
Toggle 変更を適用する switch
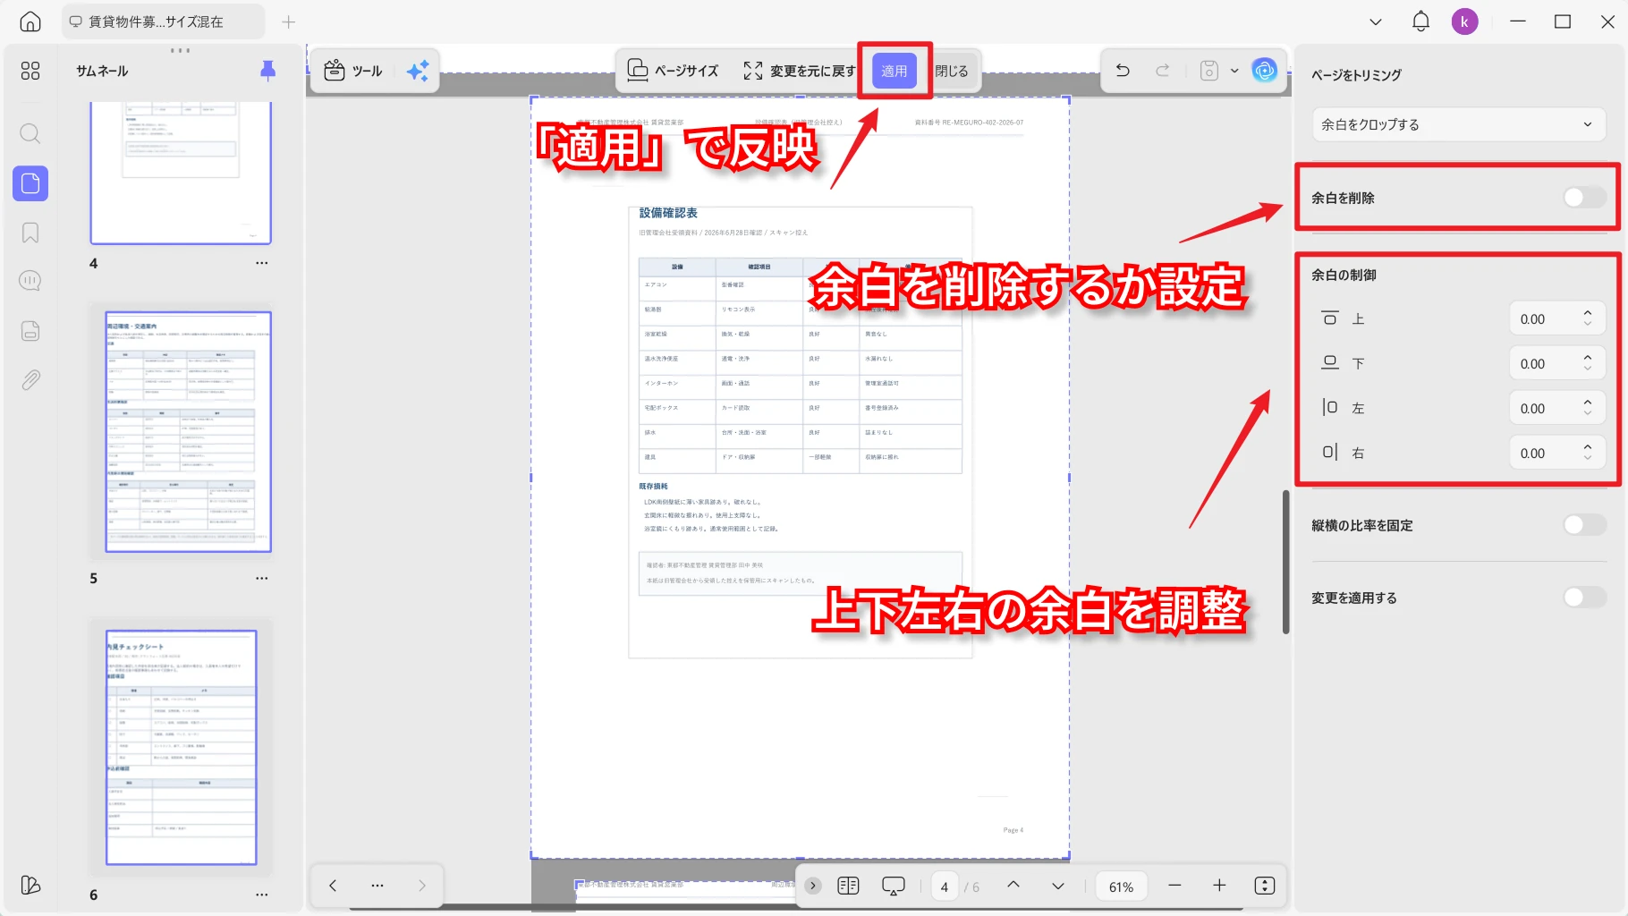pos(1584,598)
